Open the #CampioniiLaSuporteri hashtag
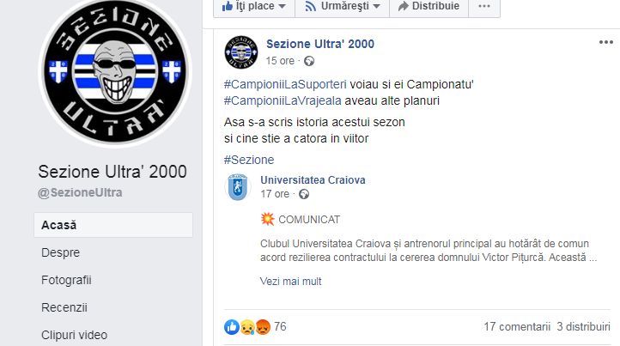The height and width of the screenshot is (346, 620). coord(285,84)
